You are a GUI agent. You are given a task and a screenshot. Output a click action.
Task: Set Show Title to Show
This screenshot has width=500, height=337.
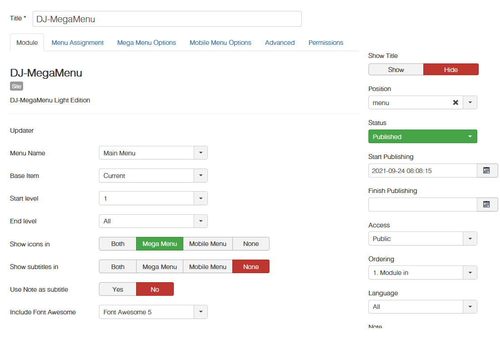pos(396,70)
